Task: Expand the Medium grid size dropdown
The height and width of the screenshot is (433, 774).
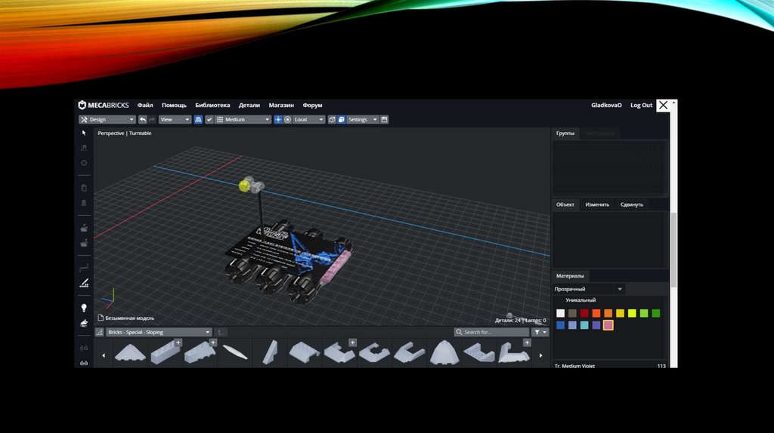Action: 243,119
